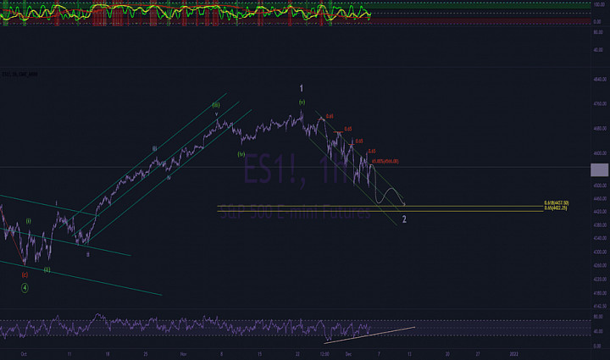Click the 2022 marker on time axis
610x360 pixels.
click(513, 354)
